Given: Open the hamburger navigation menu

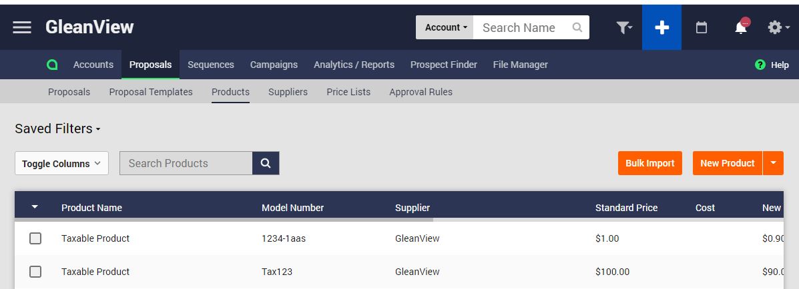Looking at the screenshot, I should (22, 27).
